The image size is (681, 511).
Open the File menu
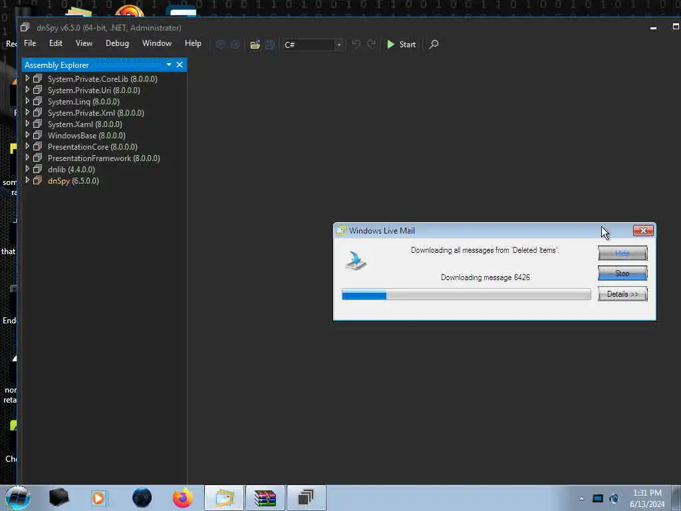click(30, 43)
